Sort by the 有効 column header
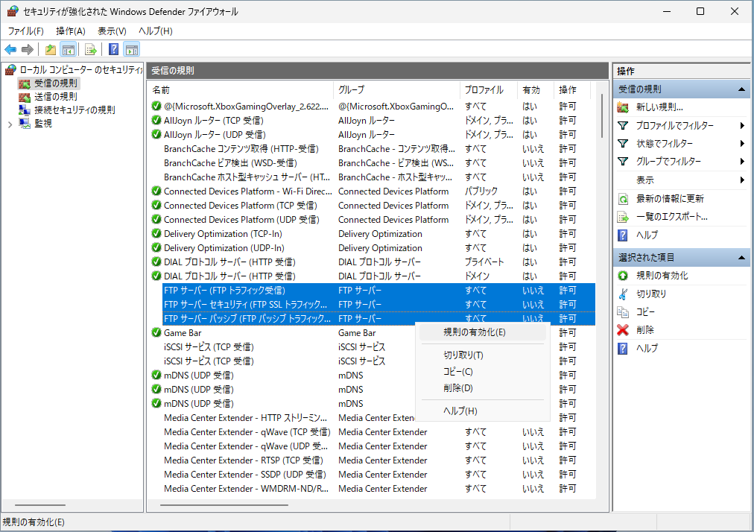This screenshot has height=532, width=754. point(535,90)
